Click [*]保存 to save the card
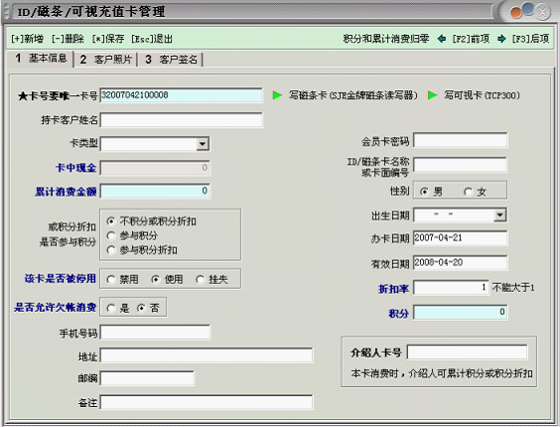The image size is (560, 427). pos(108,39)
